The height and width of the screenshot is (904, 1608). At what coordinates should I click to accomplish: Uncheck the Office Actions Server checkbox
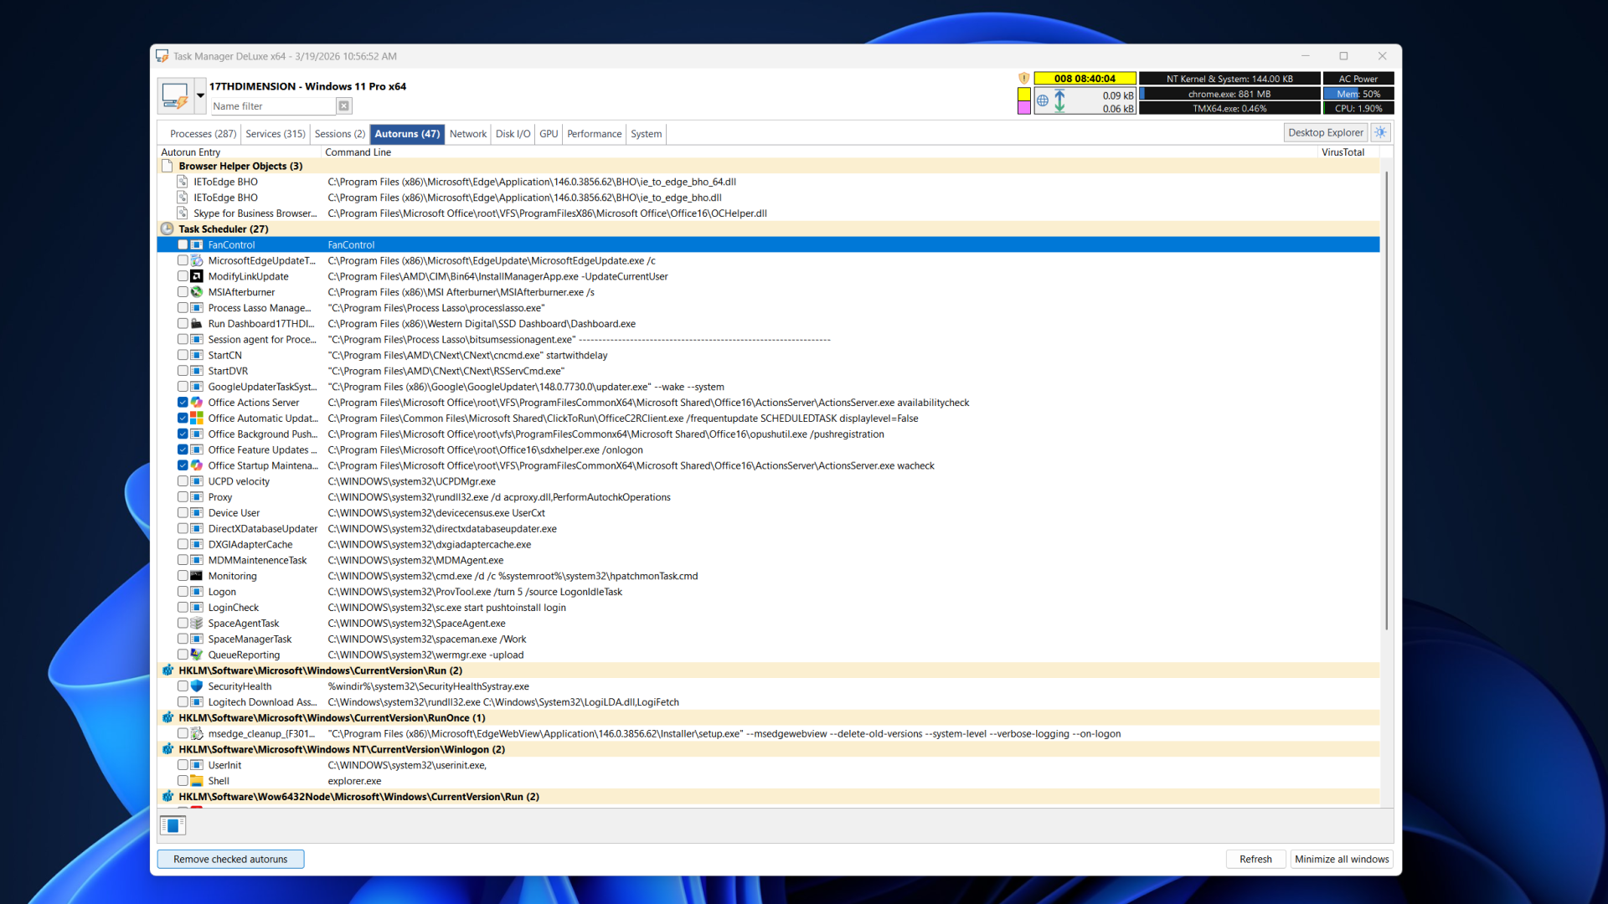point(183,403)
